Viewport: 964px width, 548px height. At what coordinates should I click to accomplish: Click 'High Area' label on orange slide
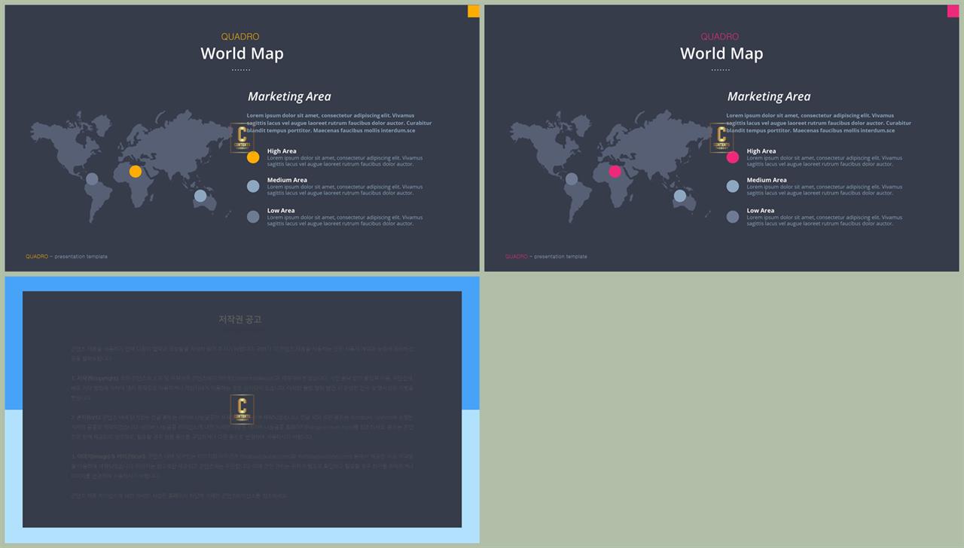pos(282,151)
